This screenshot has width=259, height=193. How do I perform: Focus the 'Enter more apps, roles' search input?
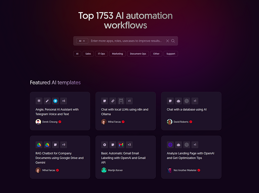[126, 41]
